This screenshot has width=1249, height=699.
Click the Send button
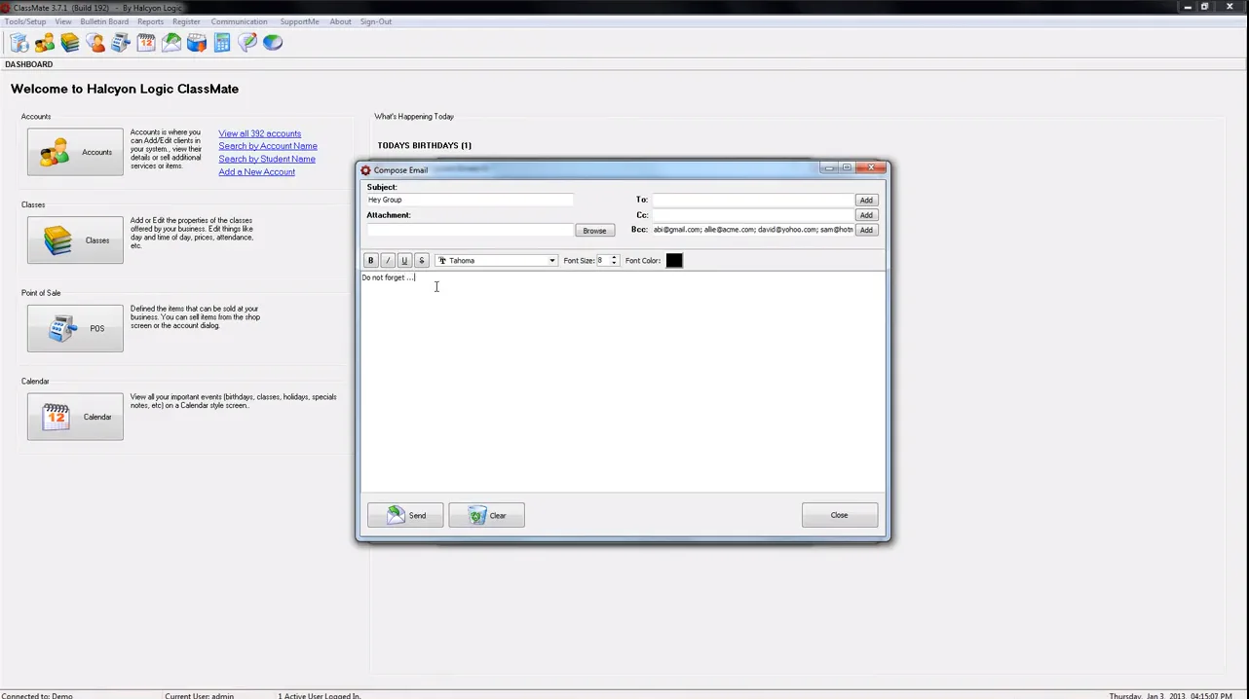pyautogui.click(x=405, y=515)
